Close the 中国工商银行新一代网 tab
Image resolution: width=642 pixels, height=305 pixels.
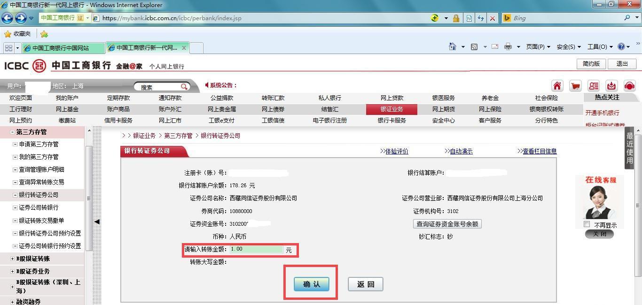coord(184,47)
